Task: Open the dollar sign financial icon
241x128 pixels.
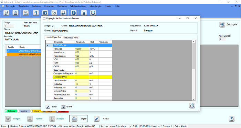Action: pyautogui.click(x=74, y=13)
